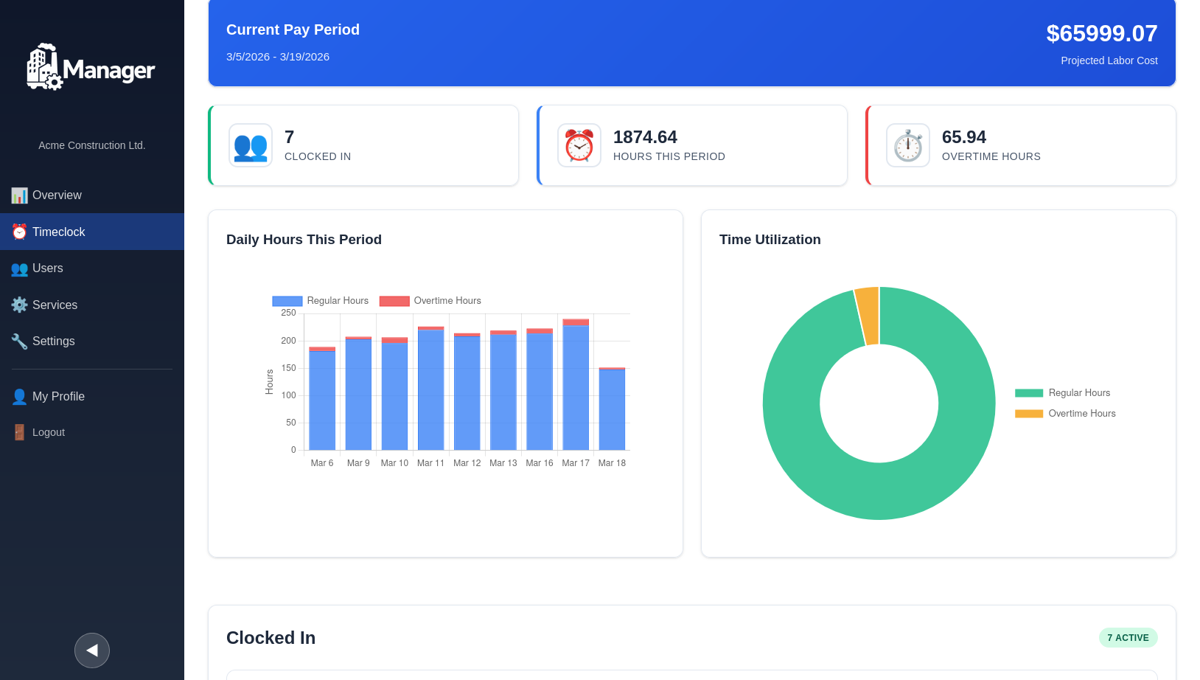Click the Overview bar chart icon
The height and width of the screenshot is (680, 1200).
click(19, 195)
